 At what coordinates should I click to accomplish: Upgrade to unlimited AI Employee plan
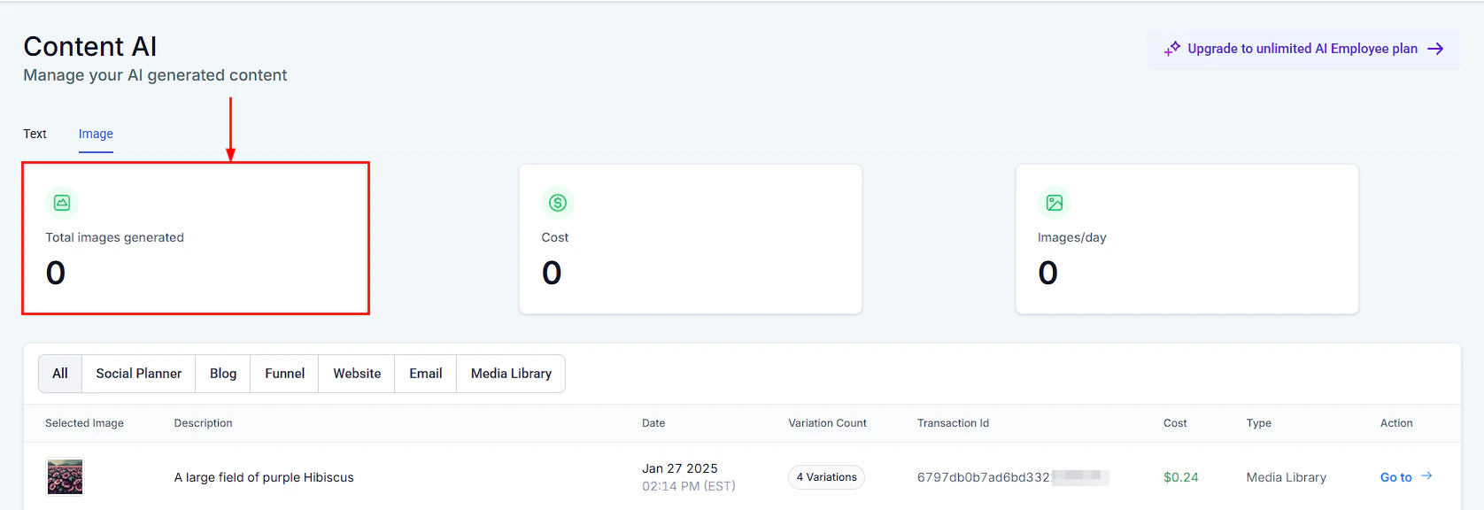(x=1303, y=49)
